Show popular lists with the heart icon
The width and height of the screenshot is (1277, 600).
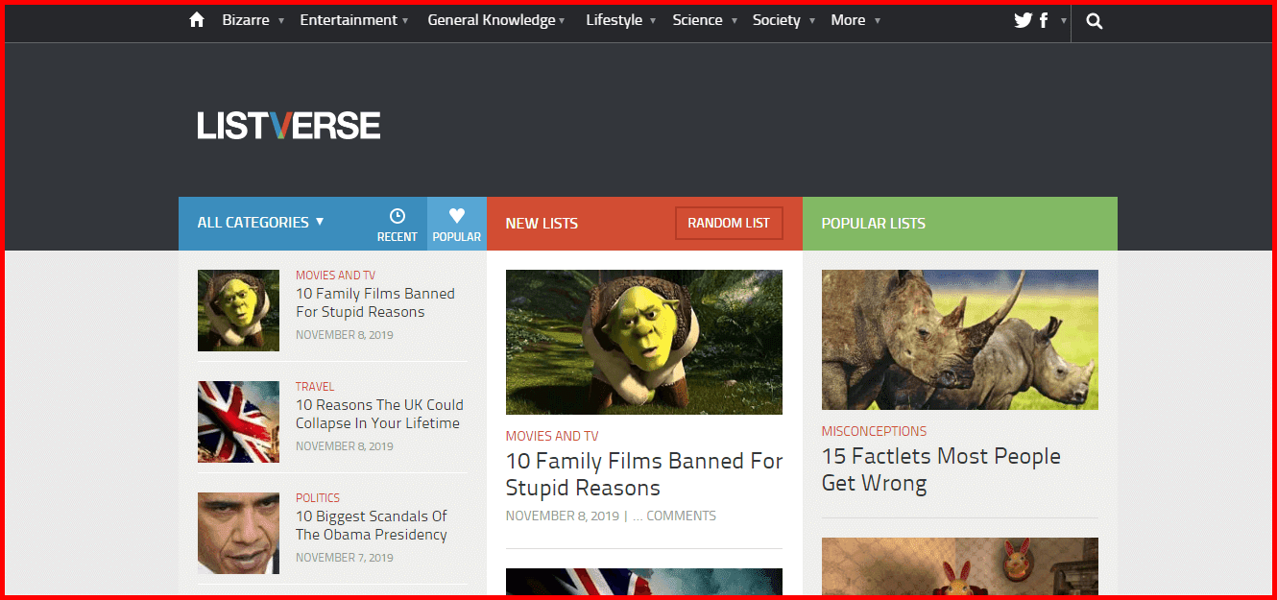(457, 225)
